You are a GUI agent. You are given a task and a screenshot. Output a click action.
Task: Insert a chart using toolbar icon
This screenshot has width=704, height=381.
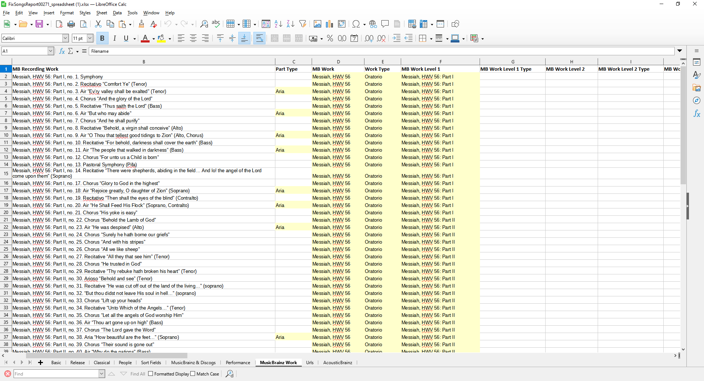click(329, 24)
